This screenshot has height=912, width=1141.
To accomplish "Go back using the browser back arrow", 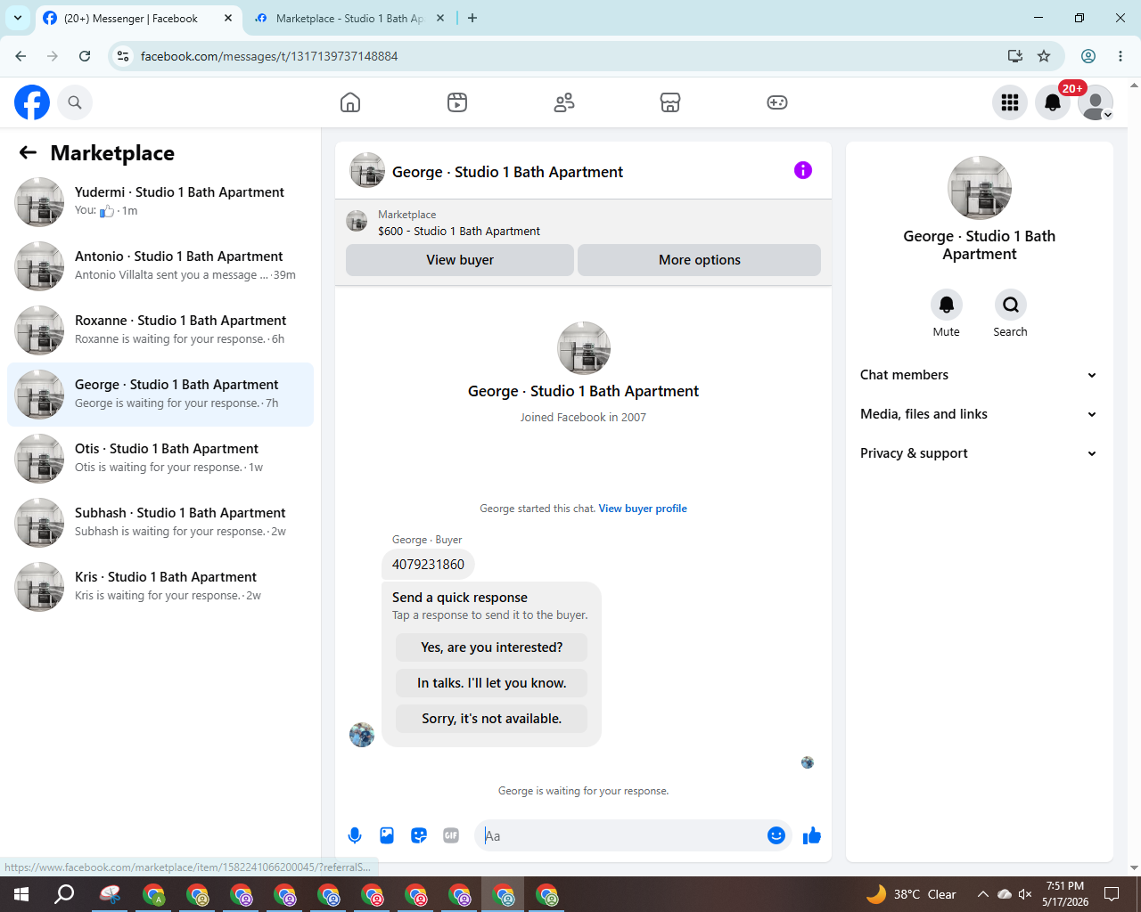I will tap(21, 56).
